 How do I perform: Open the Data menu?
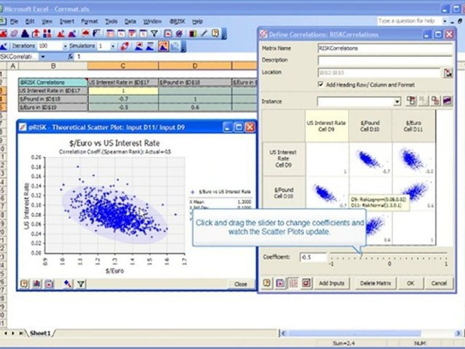130,21
